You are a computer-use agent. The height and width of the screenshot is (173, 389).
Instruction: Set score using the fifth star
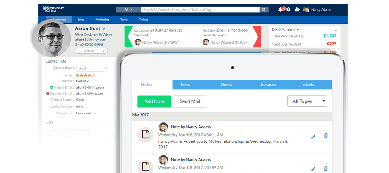pos(93,76)
